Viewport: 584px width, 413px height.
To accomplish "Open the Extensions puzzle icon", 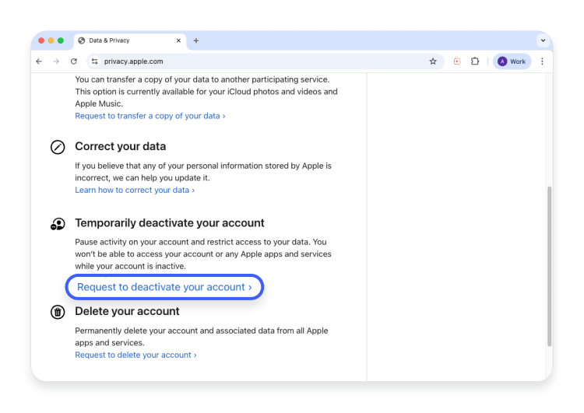I will tap(475, 61).
